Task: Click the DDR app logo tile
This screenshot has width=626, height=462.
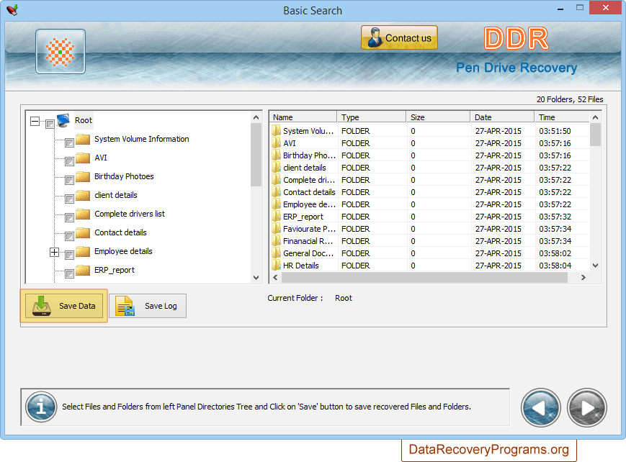Action: tap(61, 52)
